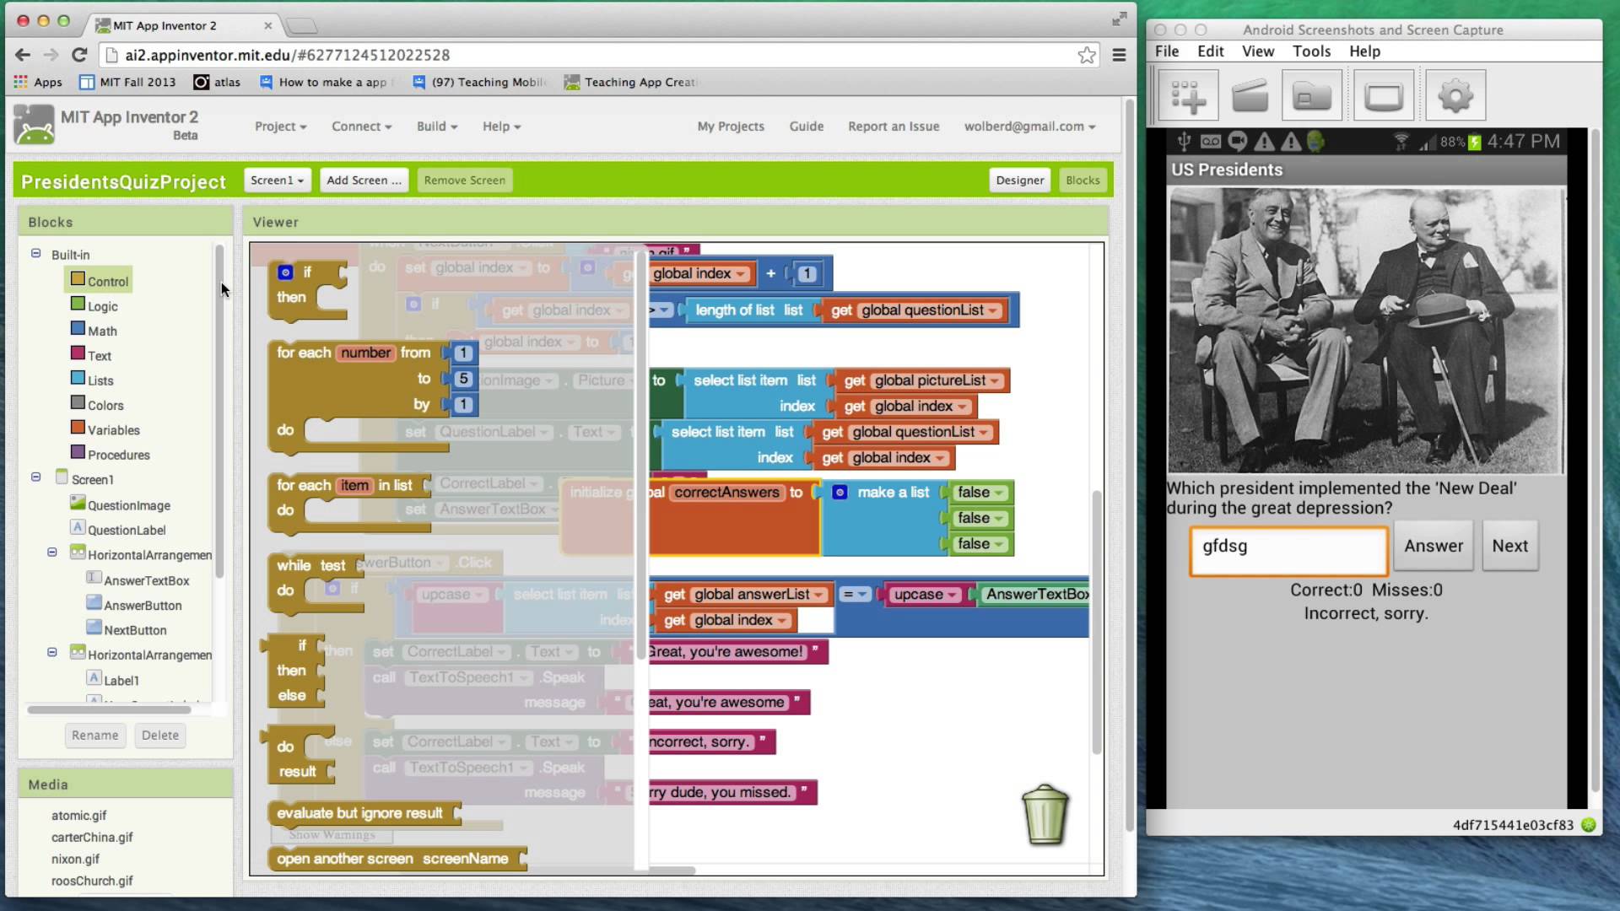Open the Logic blocks category
The width and height of the screenshot is (1620, 911).
(94, 306)
